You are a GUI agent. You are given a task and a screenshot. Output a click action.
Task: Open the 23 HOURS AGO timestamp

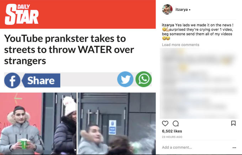point(172,137)
